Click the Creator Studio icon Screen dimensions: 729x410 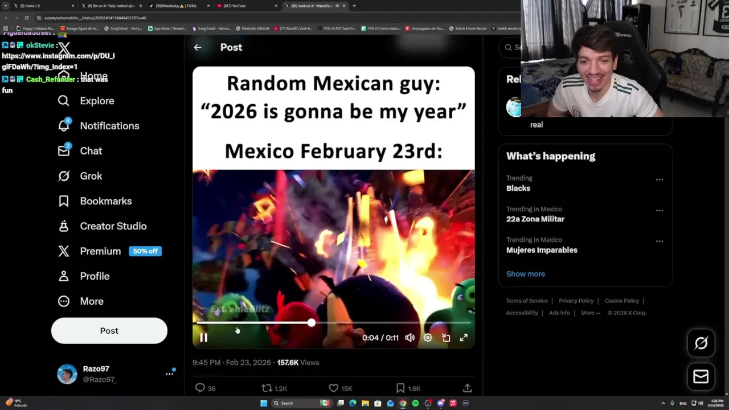pyautogui.click(x=64, y=226)
